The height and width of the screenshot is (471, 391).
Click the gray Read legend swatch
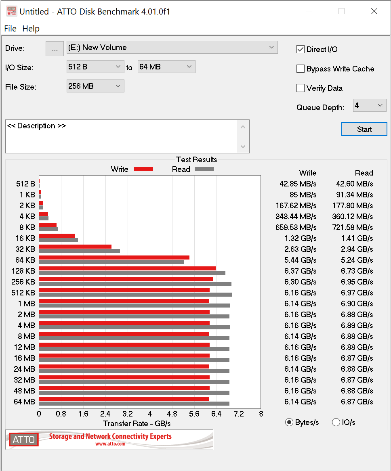click(204, 169)
